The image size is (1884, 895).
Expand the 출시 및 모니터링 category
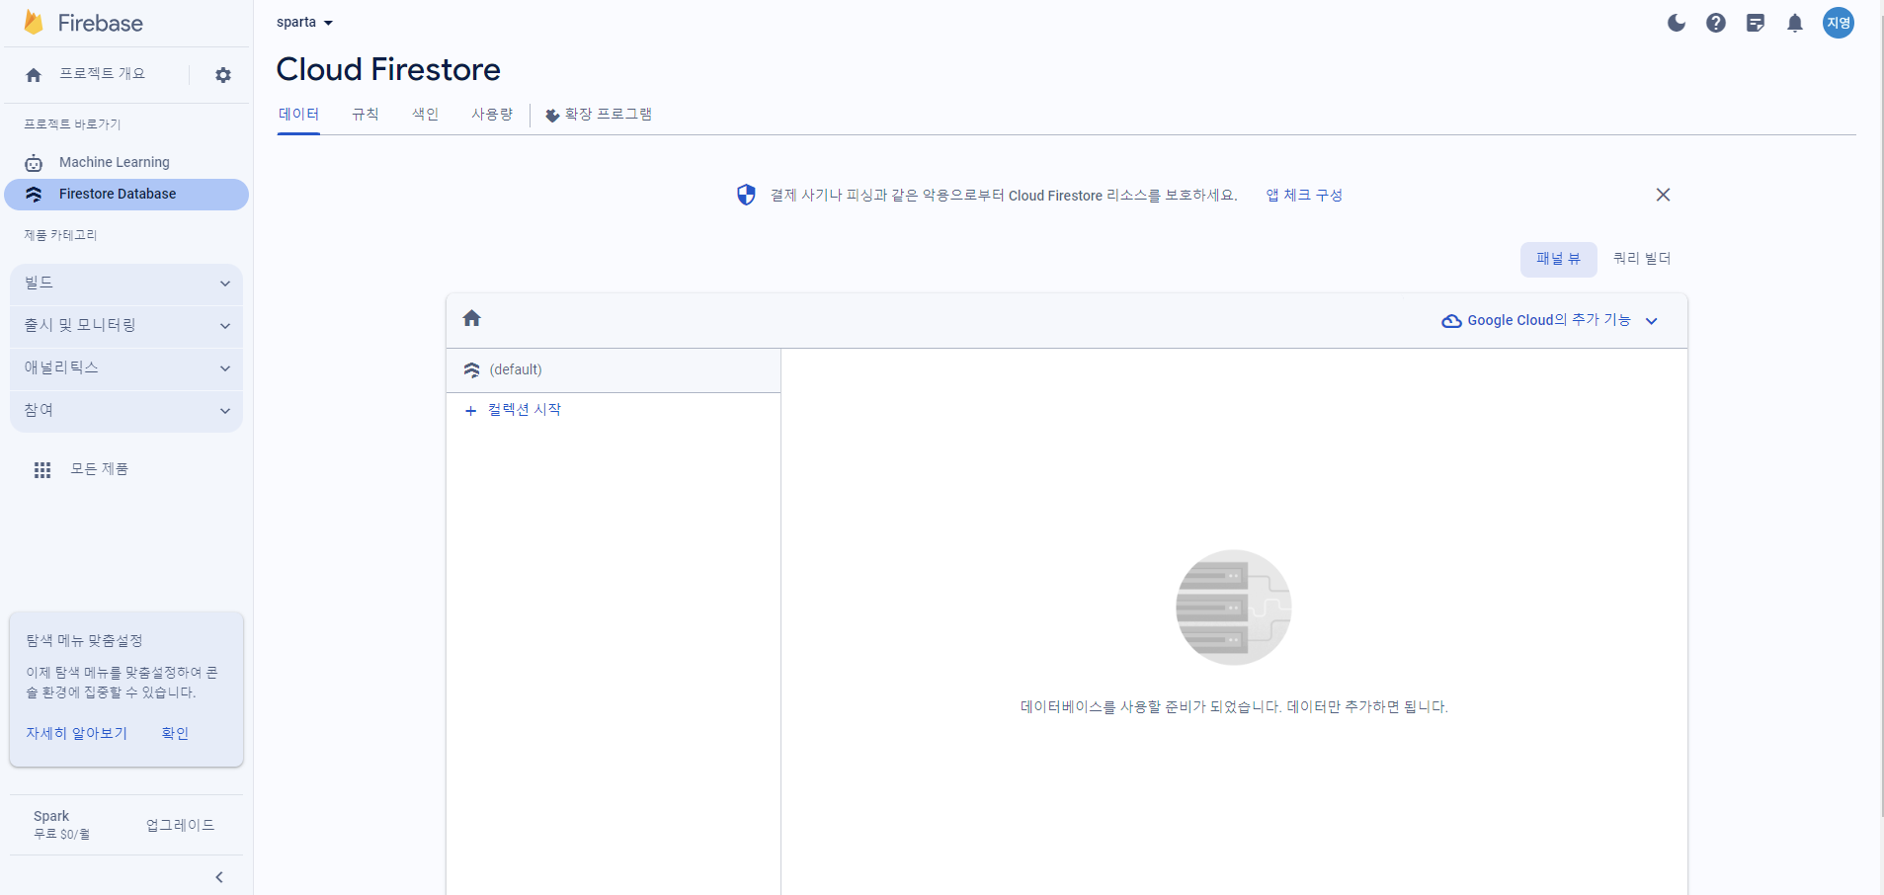pos(126,326)
